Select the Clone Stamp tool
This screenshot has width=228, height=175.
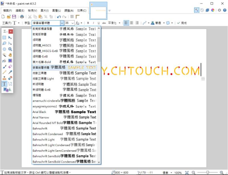click(x=4, y=78)
